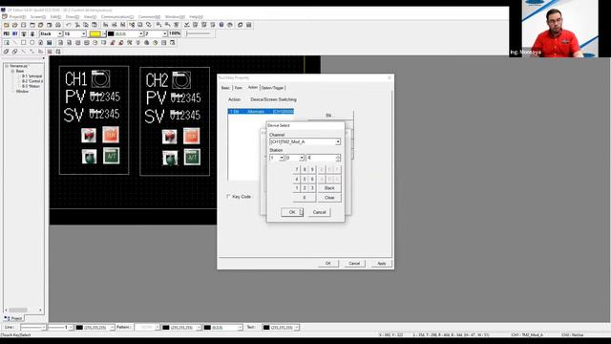
Task: Select the rectangle drawing tool
Action: coord(23,42)
